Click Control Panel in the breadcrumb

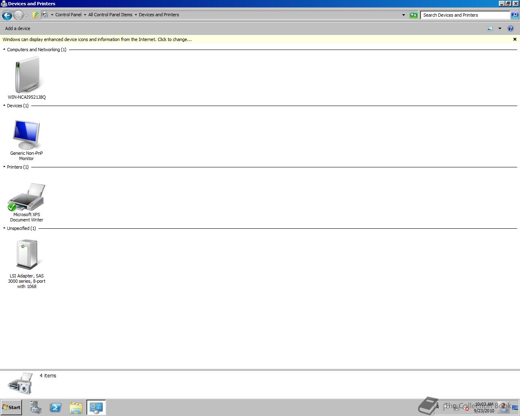tap(68, 15)
